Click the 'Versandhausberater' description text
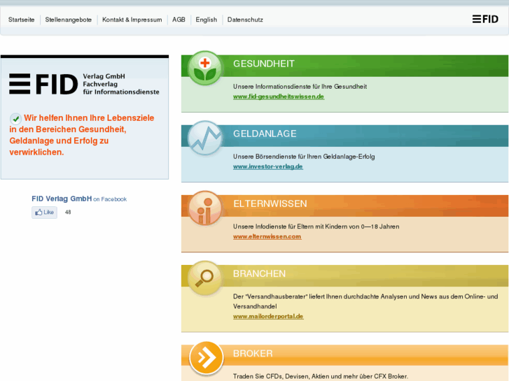The height and width of the screenshot is (381, 509). 365,301
